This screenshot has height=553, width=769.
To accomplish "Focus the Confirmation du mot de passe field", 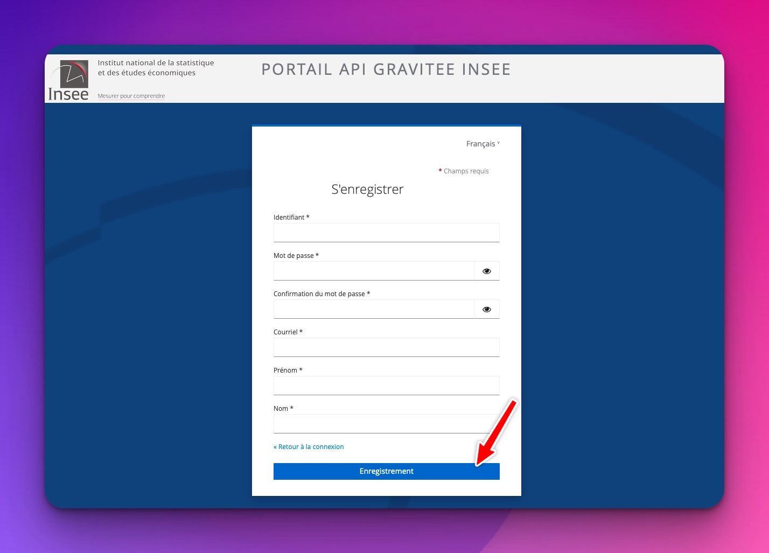I will (374, 309).
